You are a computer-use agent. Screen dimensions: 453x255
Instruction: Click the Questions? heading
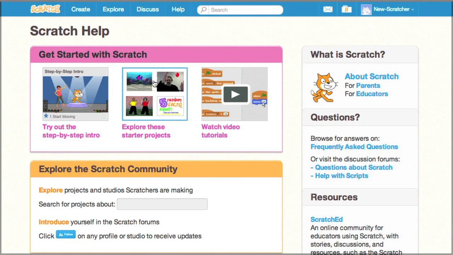335,117
